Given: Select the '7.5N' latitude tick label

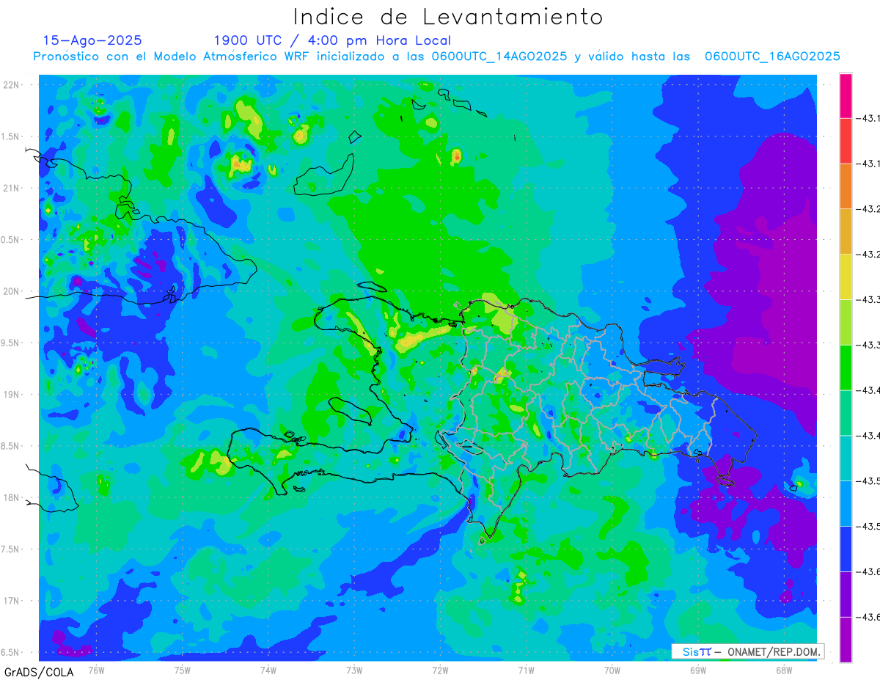Looking at the screenshot, I should tap(11, 549).
